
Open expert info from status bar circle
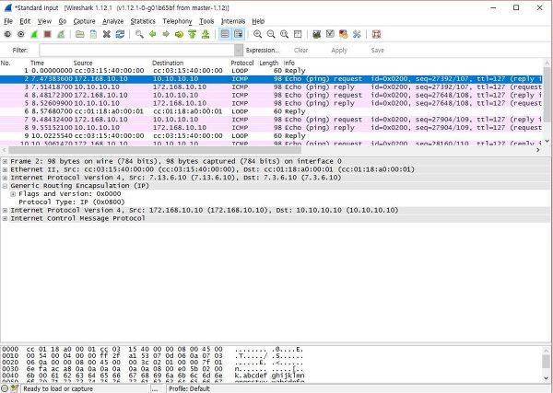click(5, 388)
